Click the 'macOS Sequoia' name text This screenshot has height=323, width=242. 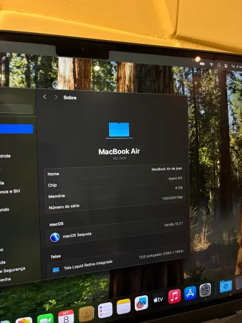[x=77, y=235]
